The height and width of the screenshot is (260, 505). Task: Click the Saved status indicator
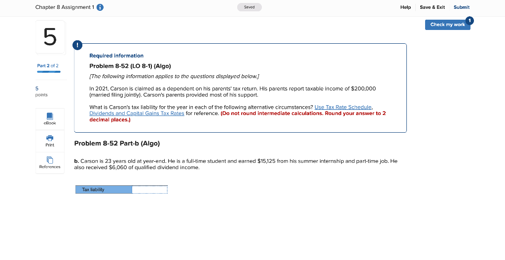click(249, 7)
